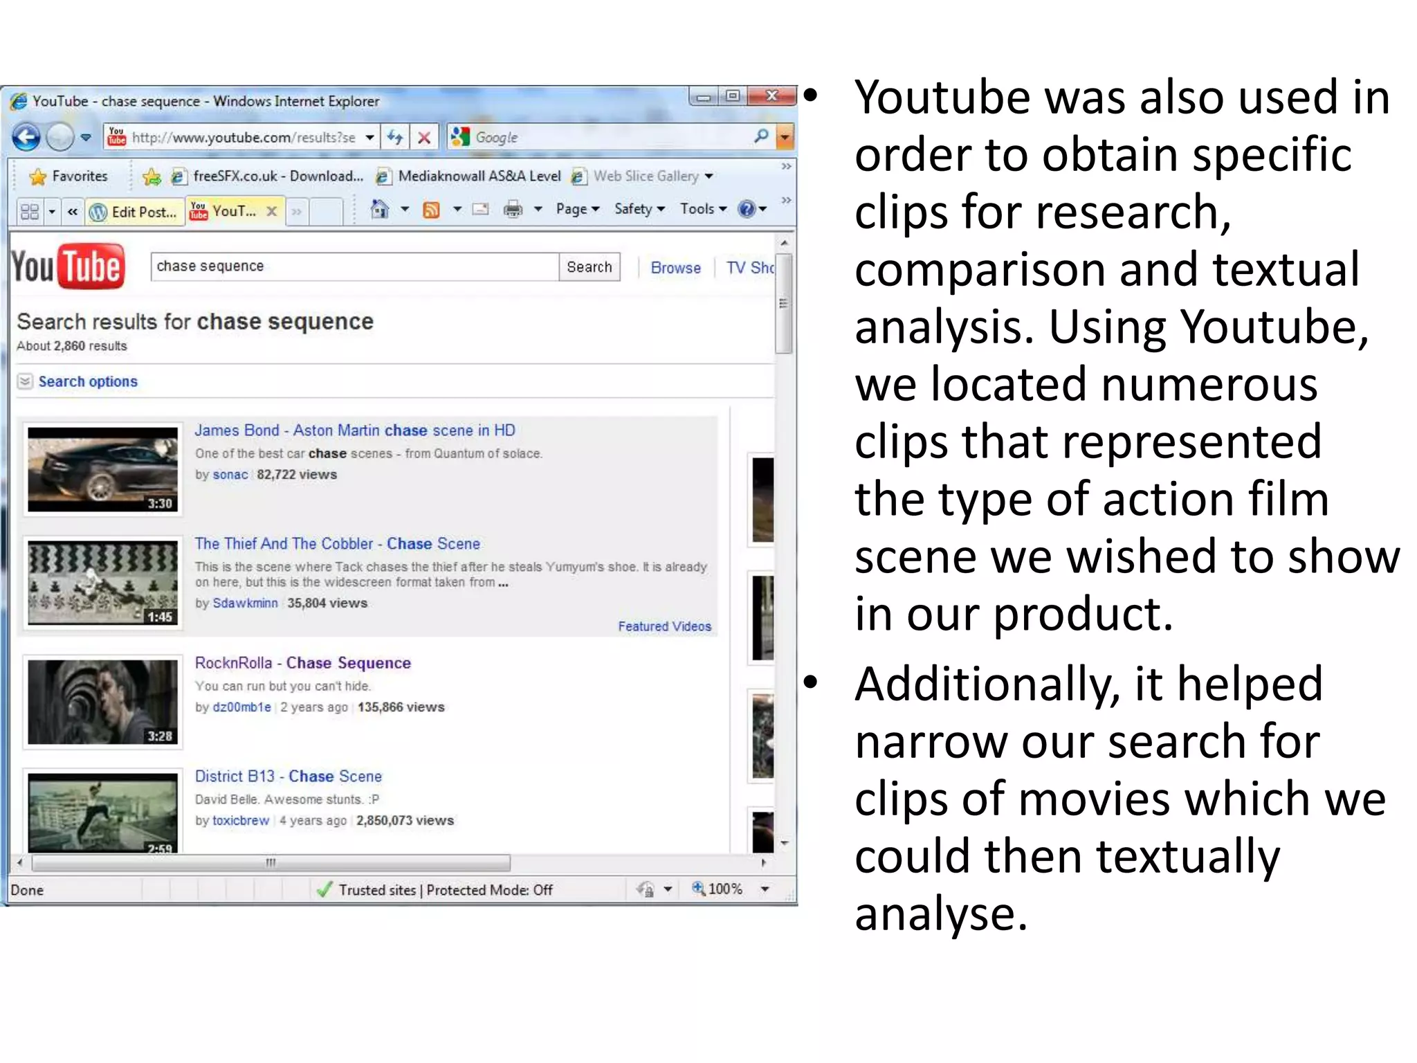Click the YouTube Search button
This screenshot has height=1063, width=1417.
pyautogui.click(x=589, y=267)
